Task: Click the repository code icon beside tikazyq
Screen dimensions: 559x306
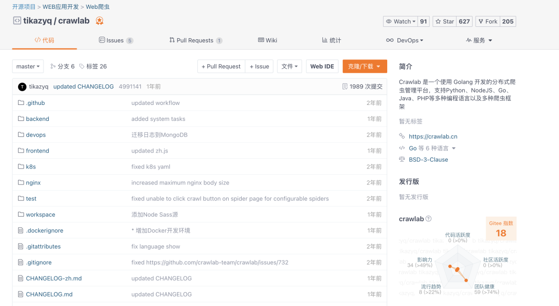Action: point(17,21)
